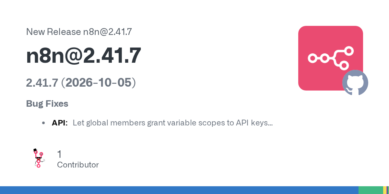Select the leftmost node circle in n8n logo

click(312, 58)
